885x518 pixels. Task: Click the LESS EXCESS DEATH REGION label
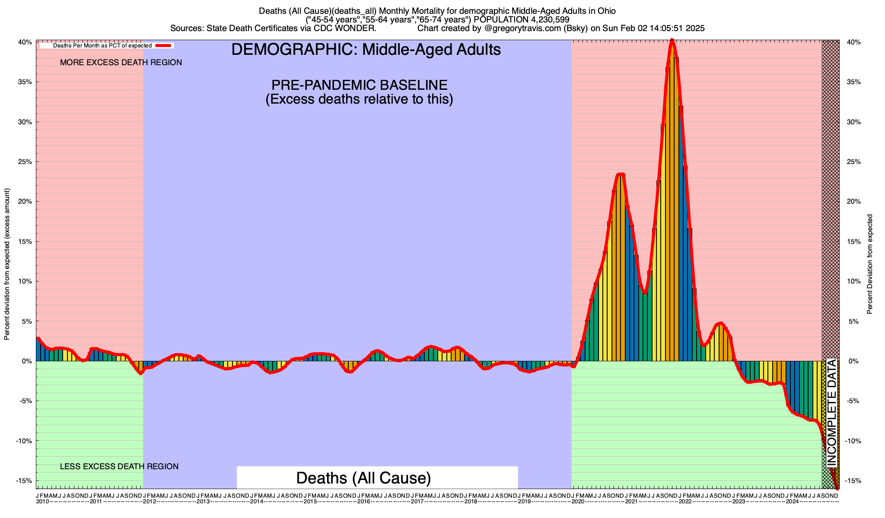tap(119, 467)
